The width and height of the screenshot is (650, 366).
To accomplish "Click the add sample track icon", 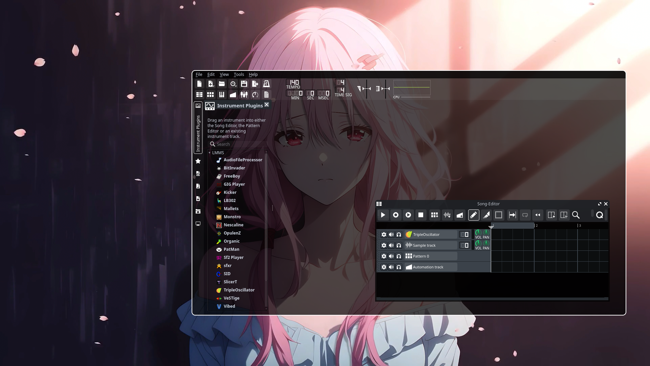I will pos(447,215).
